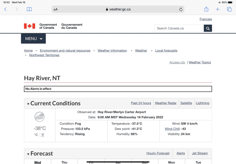Click the -38°C temperature reading
The height and width of the screenshot is (164, 236).
(x=40, y=128)
